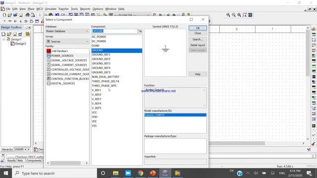Switch to the Nets tab
This screenshot has width=317, height=178.
coord(20,161)
